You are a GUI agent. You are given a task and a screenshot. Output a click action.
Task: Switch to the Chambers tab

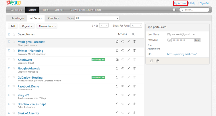53,18
